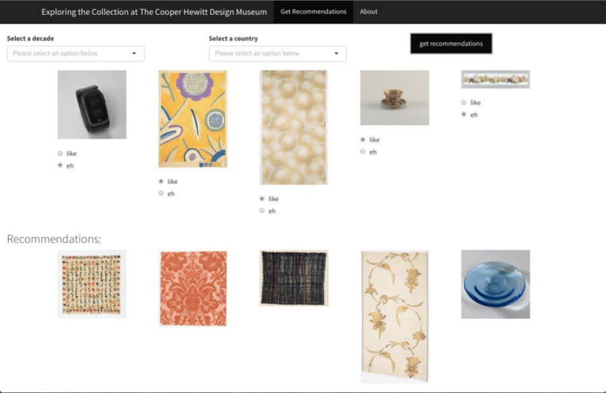Image resolution: width=606 pixels, height=393 pixels.
Task: Open the Select a country dropdown
Action: click(x=277, y=53)
